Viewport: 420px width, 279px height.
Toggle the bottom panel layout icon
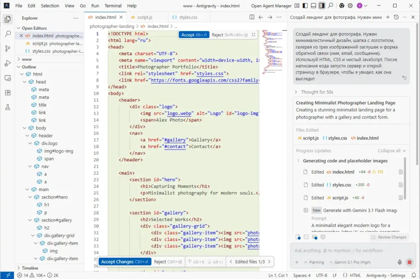coord(313,6)
